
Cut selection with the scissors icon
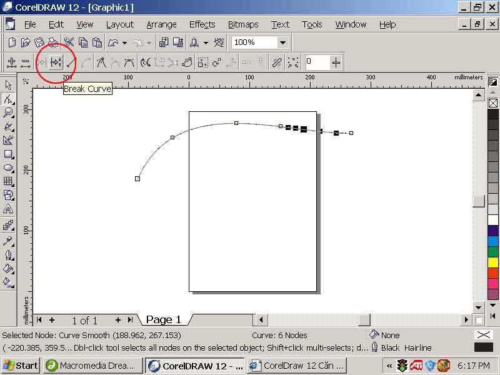69,42
